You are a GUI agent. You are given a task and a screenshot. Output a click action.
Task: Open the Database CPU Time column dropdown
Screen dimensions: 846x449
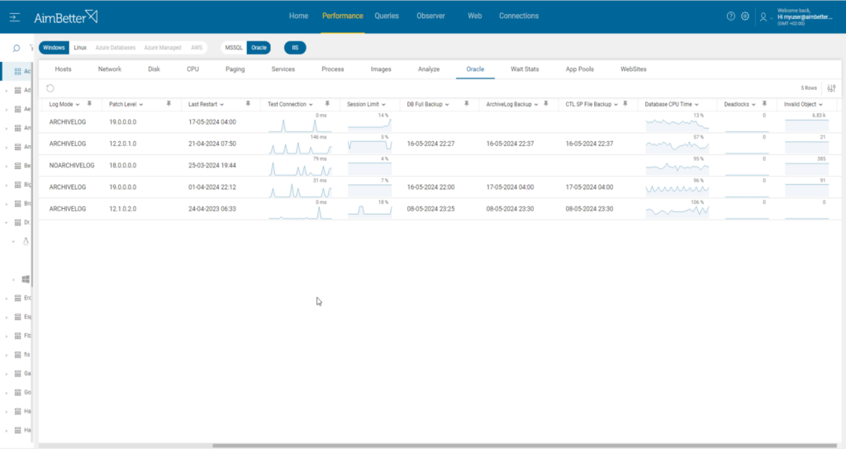coord(696,105)
